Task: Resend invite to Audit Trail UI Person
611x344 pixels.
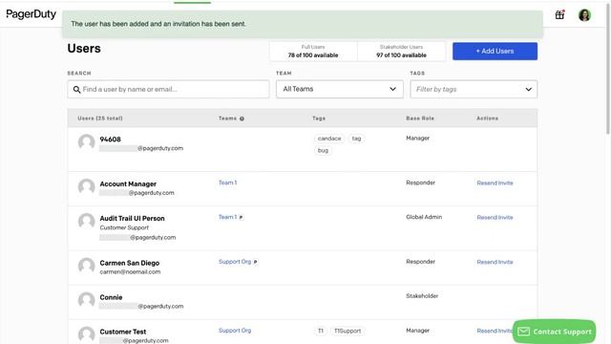Action: pyautogui.click(x=495, y=217)
